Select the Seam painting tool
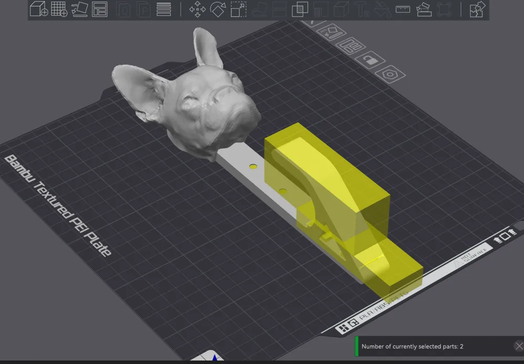 341,9
